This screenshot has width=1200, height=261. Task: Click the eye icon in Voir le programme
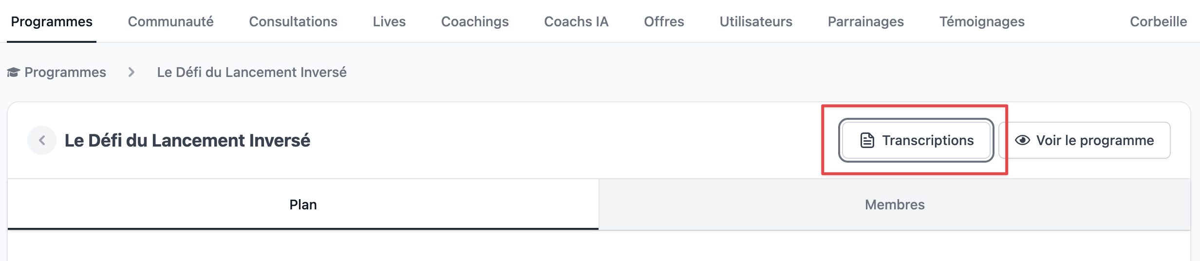coord(1022,140)
